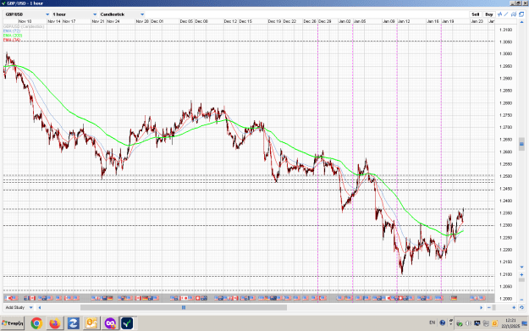The height and width of the screenshot is (331, 529).
Task: Select the EMA (200) legend entry
Action: 13,36
